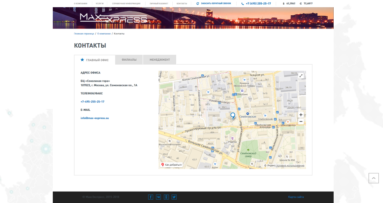
Task: Zoom in the map with plus button
Action: tap(301, 115)
